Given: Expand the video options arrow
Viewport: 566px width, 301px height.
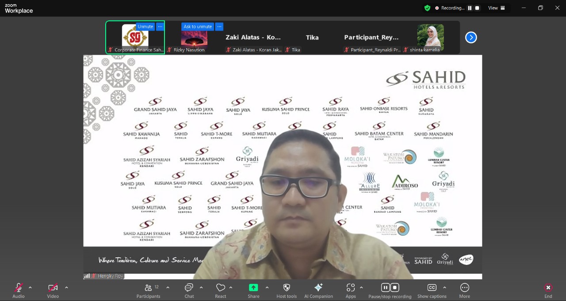Looking at the screenshot, I should 66,287.
